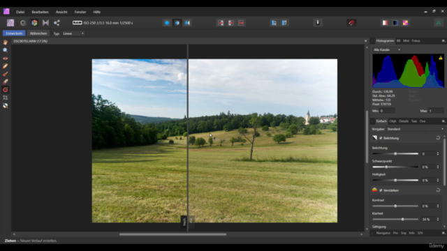The image size is (447, 251).
Task: Open the Assistant options icon
Action: coord(318,23)
